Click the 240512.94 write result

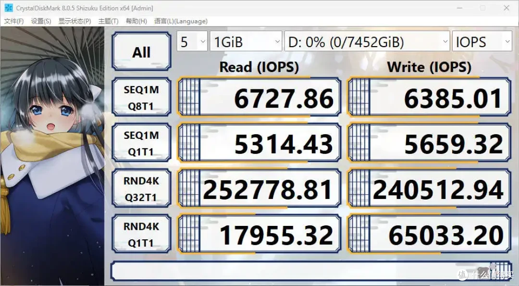pyautogui.click(x=429, y=188)
